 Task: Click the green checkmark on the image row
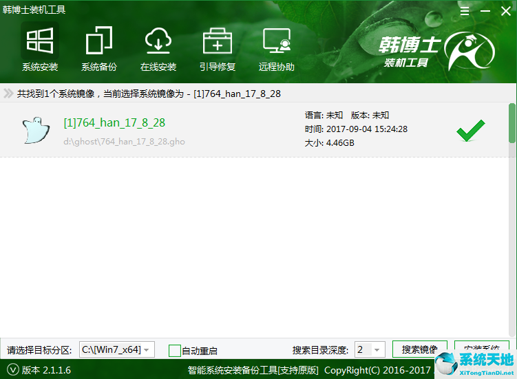coord(470,131)
